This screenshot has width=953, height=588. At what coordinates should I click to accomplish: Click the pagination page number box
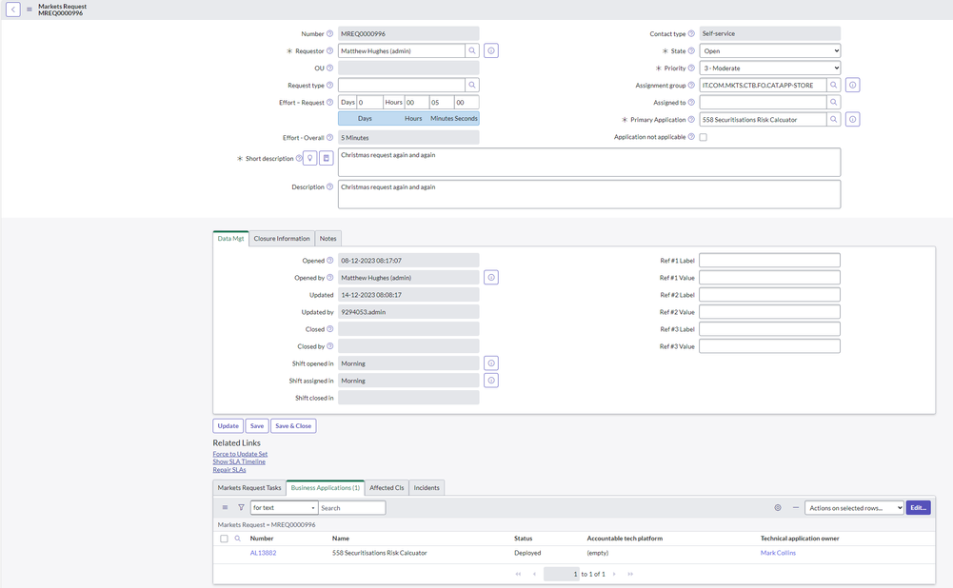pos(561,574)
